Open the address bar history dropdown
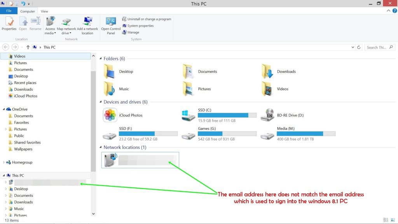This screenshot has height=224, width=398. [353, 47]
